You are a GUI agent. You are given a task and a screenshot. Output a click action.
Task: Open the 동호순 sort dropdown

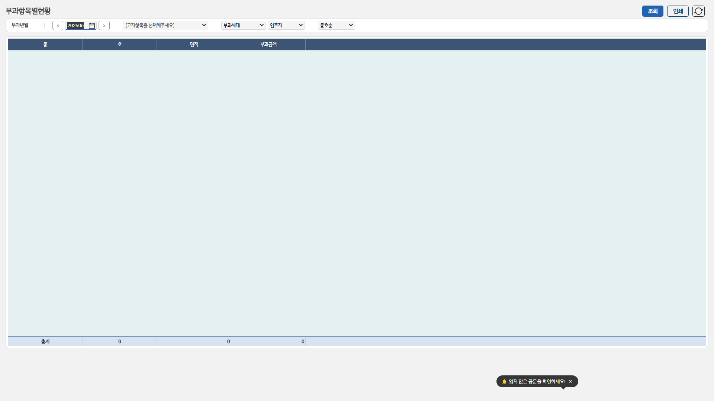pyautogui.click(x=336, y=25)
